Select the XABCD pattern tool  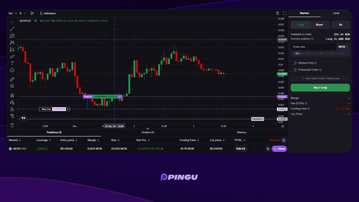click(x=12, y=43)
